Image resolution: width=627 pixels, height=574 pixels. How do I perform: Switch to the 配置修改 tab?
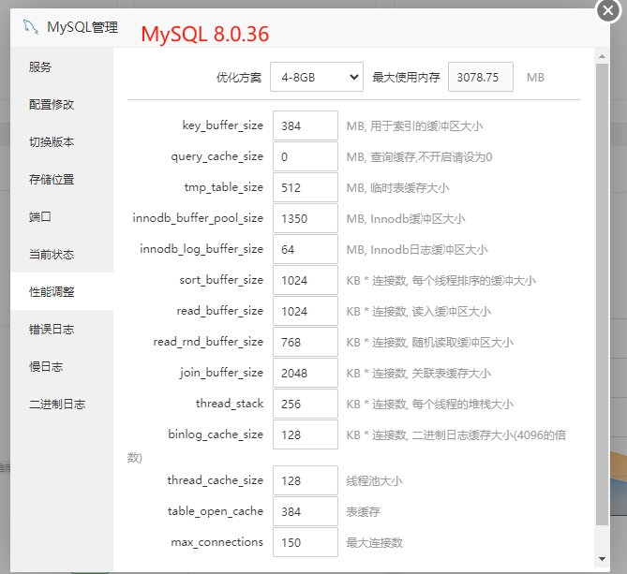pyautogui.click(x=62, y=104)
